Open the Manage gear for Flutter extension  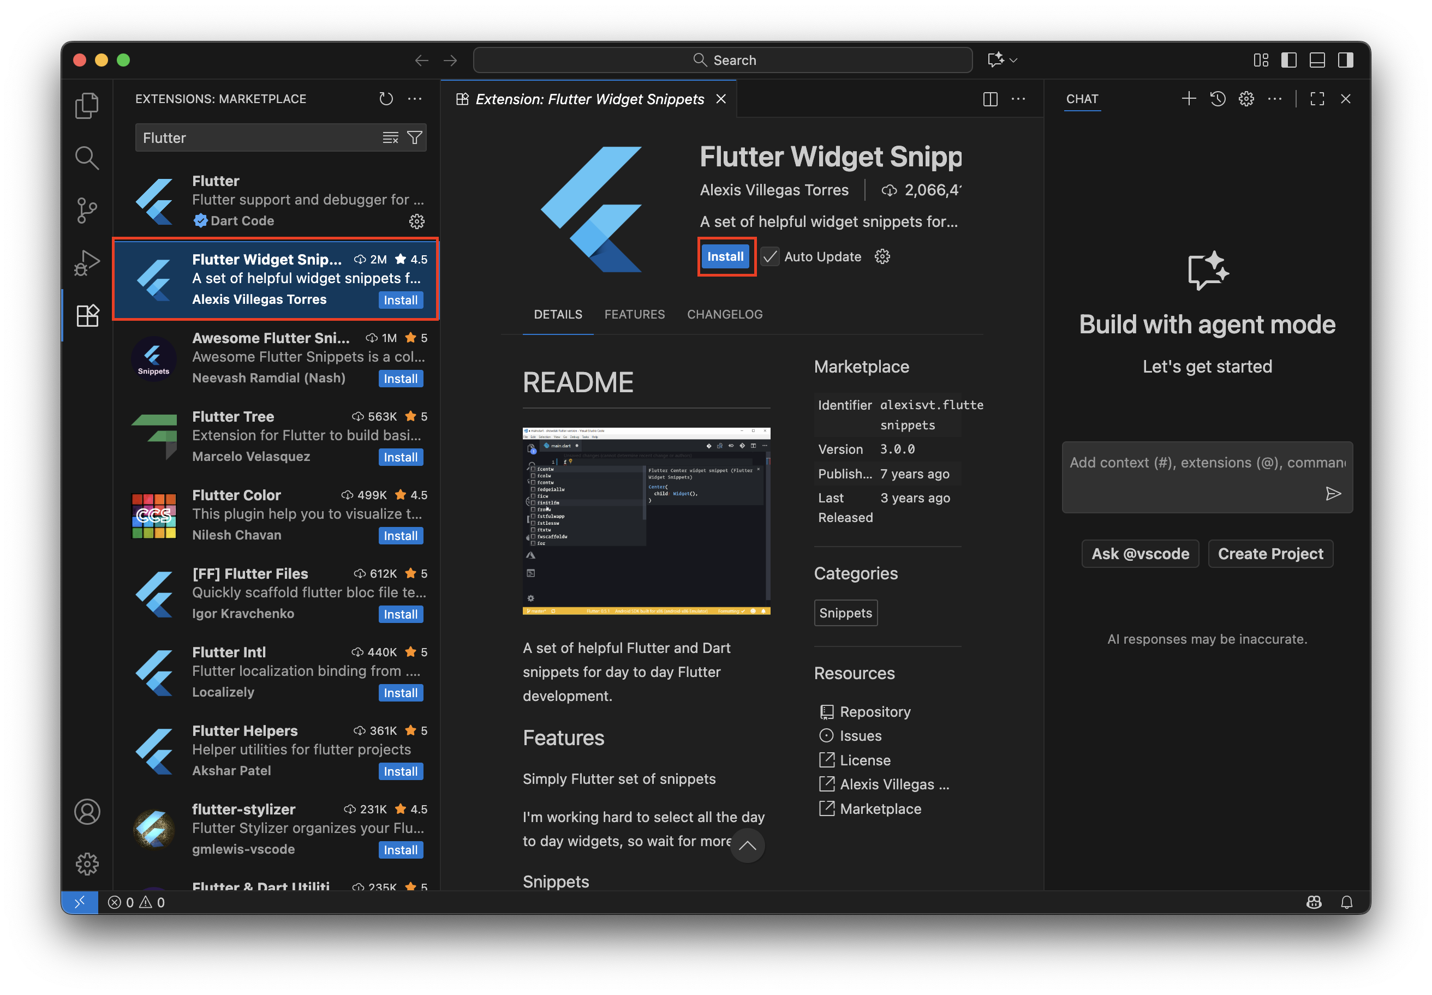(416, 221)
